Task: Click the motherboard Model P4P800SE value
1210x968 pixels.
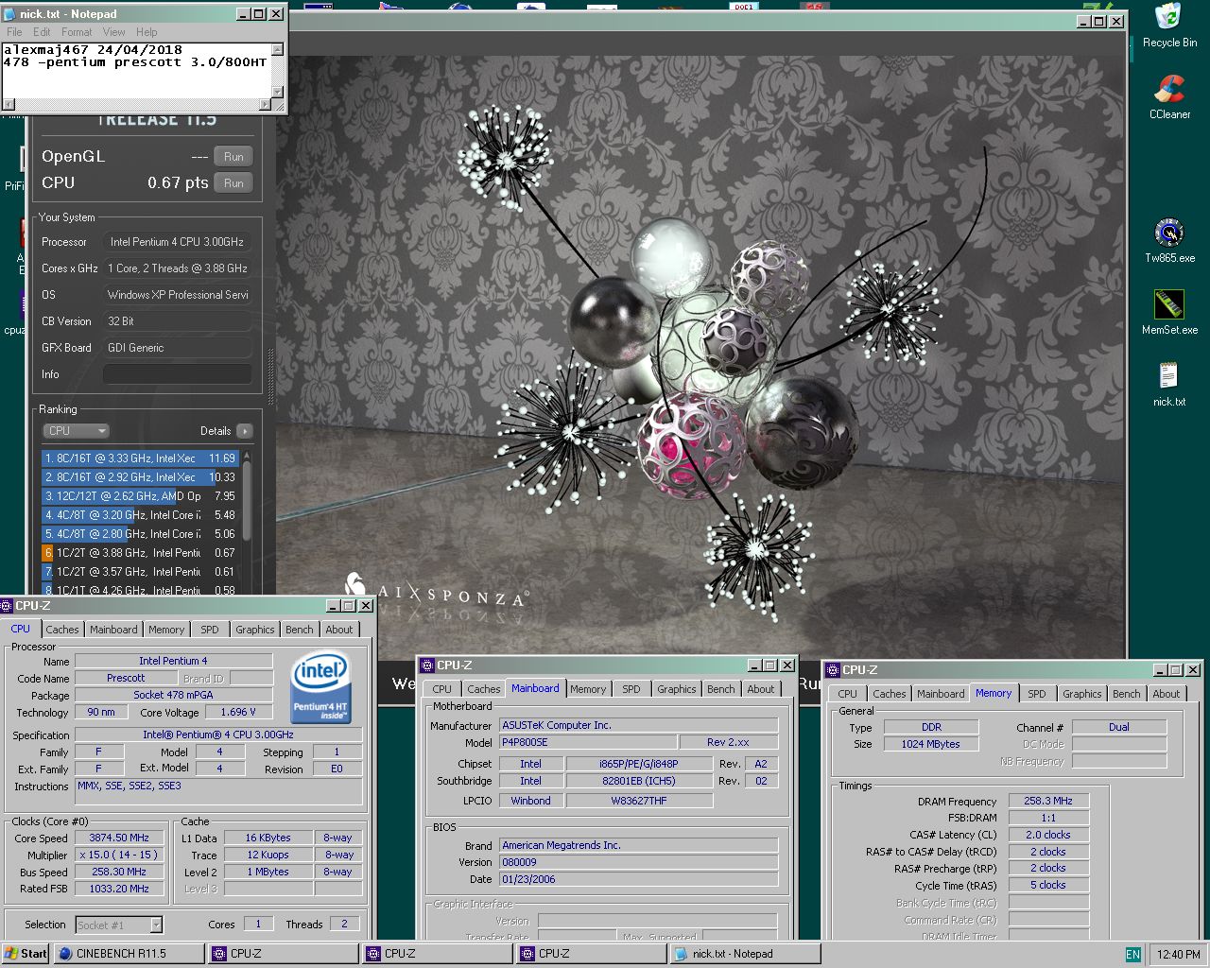Action: click(x=587, y=742)
